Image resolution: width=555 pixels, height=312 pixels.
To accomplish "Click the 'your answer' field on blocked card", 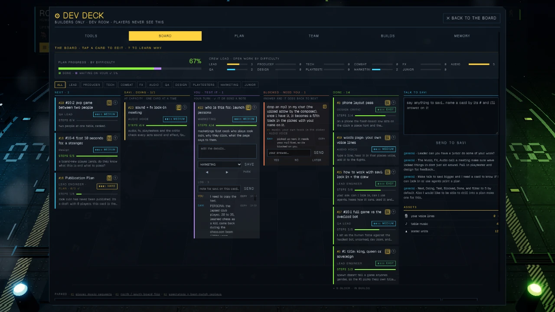I will point(289,153).
